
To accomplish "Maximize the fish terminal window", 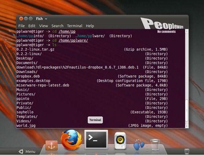I will click(31, 19).
